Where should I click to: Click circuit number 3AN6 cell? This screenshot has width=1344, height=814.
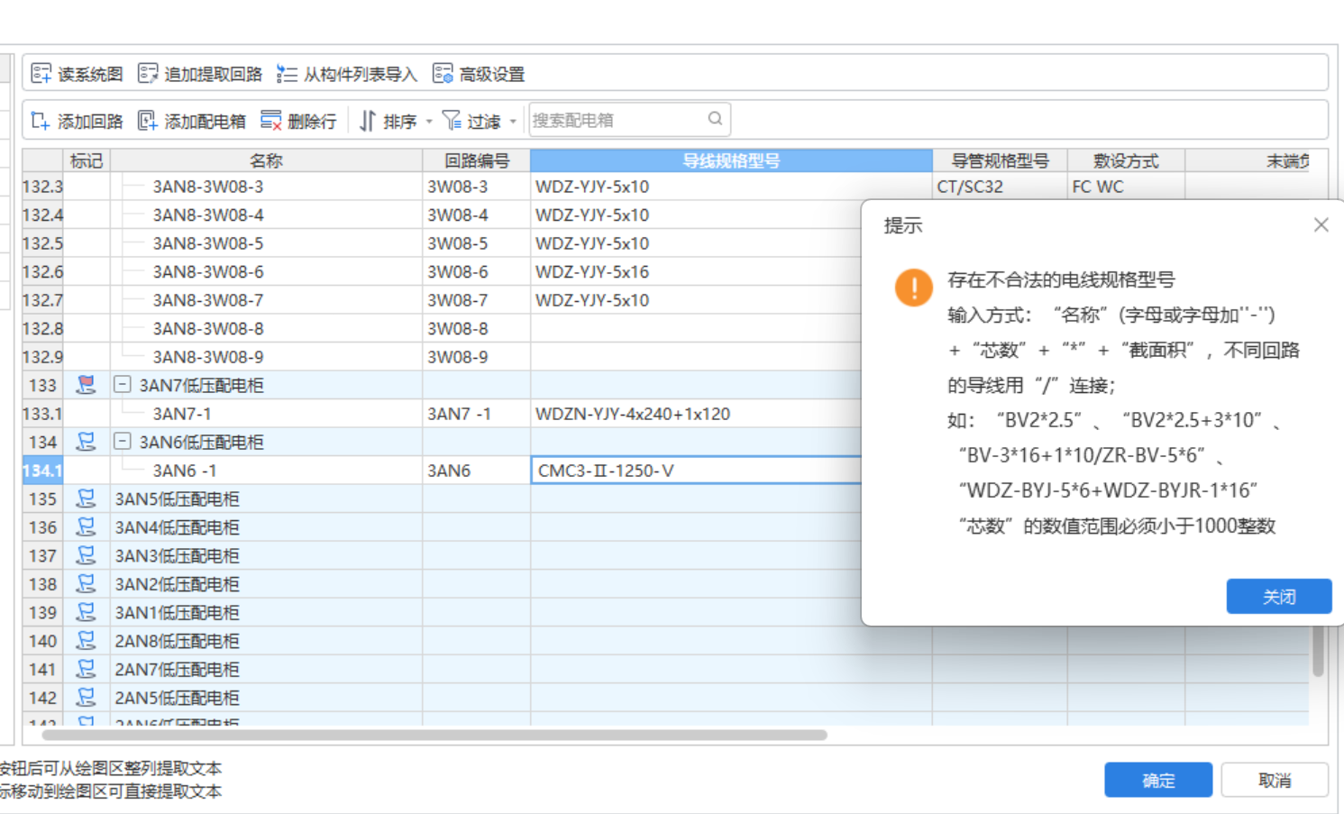tap(476, 471)
